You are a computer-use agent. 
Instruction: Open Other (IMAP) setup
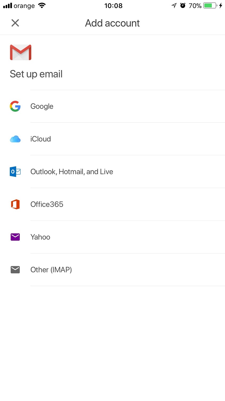click(x=51, y=270)
